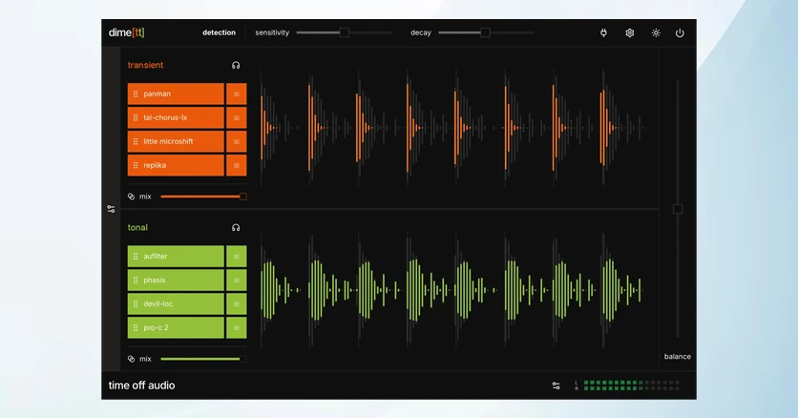This screenshot has width=798, height=418.
Task: Click sliders icon on left sidebar
Action: 111,209
